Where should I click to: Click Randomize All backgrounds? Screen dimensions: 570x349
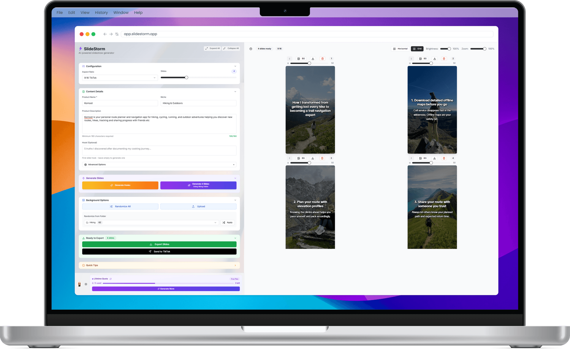coord(120,206)
